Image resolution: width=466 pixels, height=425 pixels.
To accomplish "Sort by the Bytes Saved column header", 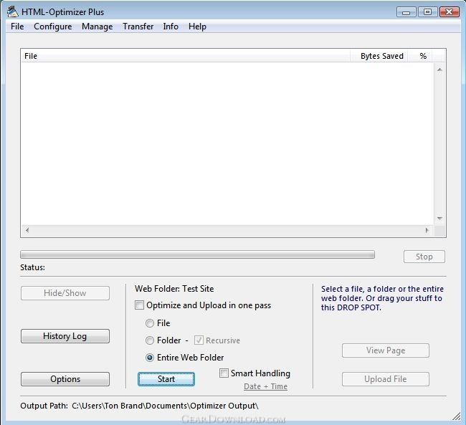I will [379, 56].
